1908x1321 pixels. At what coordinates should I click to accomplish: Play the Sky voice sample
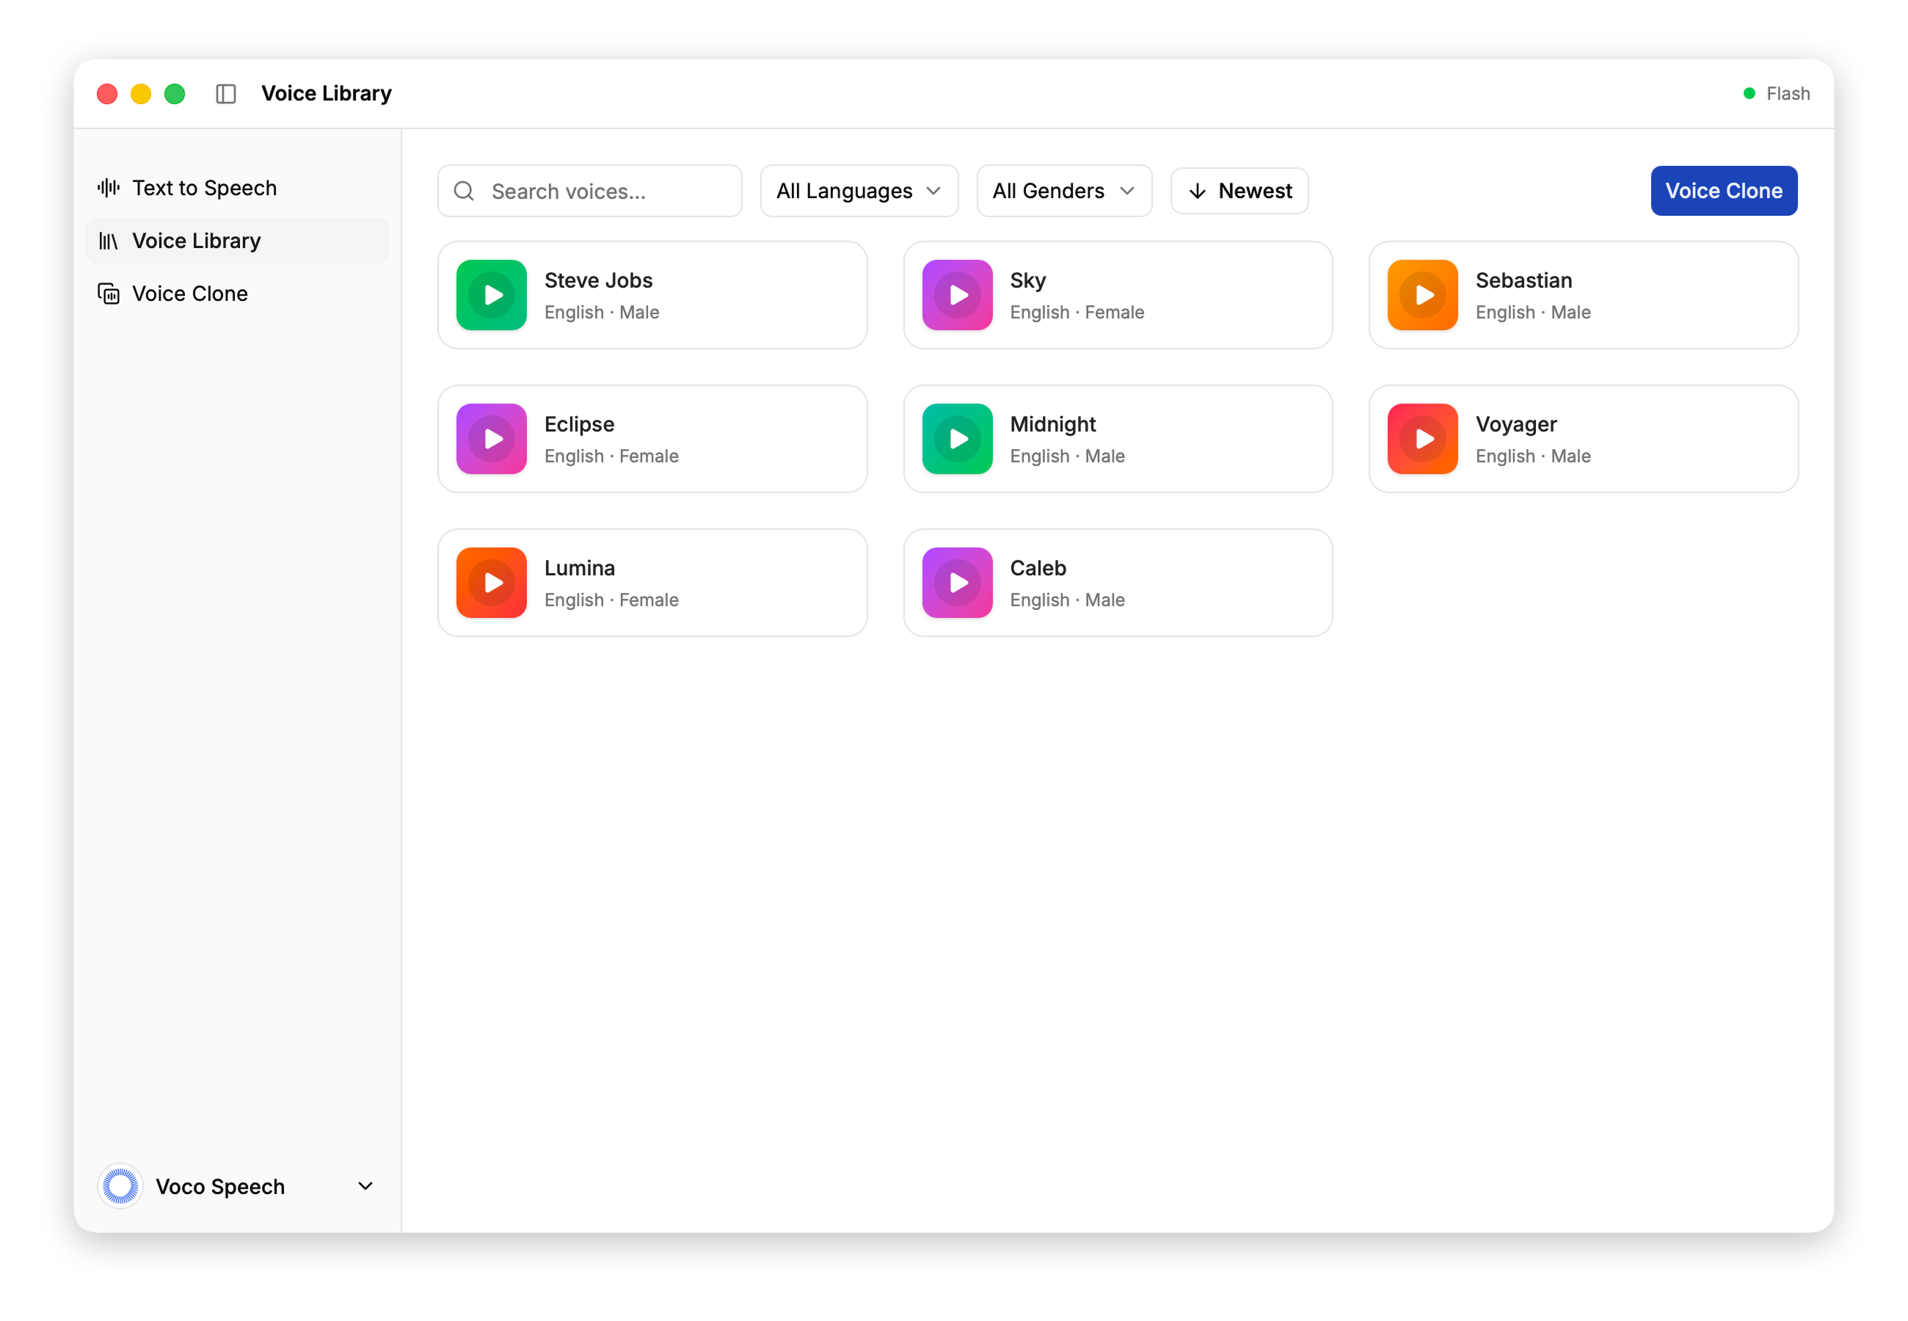(958, 296)
